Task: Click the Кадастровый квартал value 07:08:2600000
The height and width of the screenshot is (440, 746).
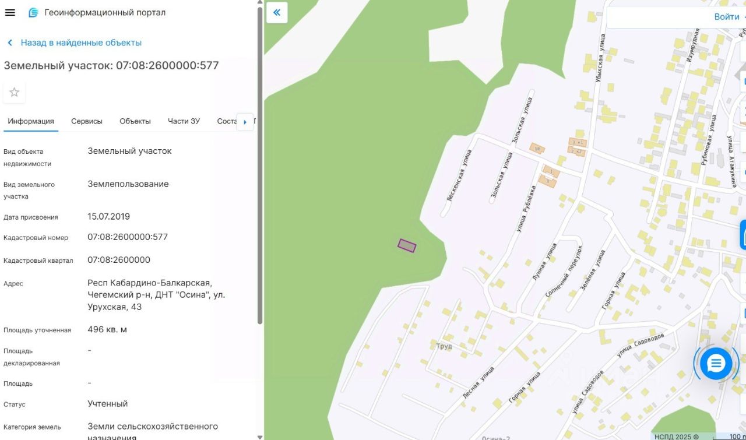Action: [119, 259]
